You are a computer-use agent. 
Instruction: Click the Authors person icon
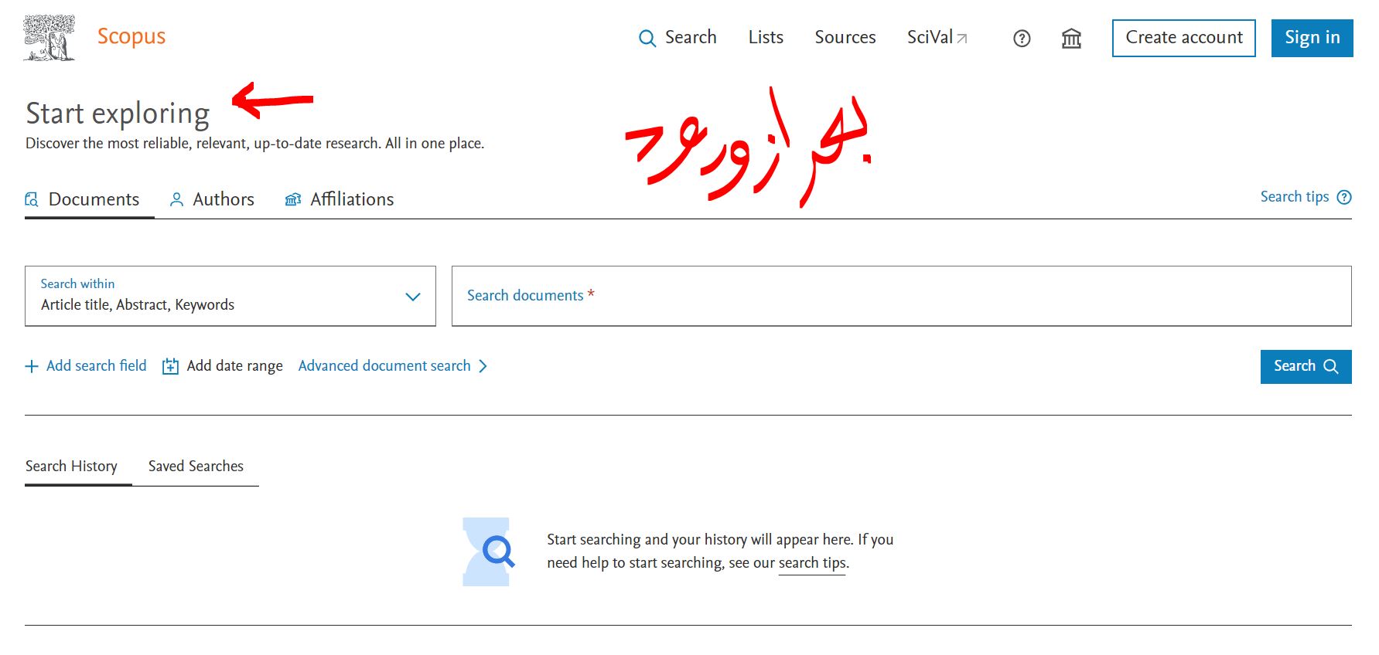click(176, 199)
